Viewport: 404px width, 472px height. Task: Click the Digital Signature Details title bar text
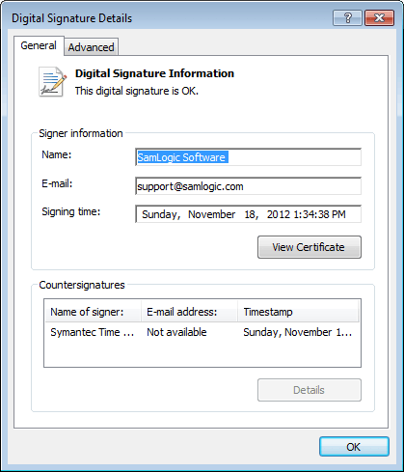[x=72, y=18]
